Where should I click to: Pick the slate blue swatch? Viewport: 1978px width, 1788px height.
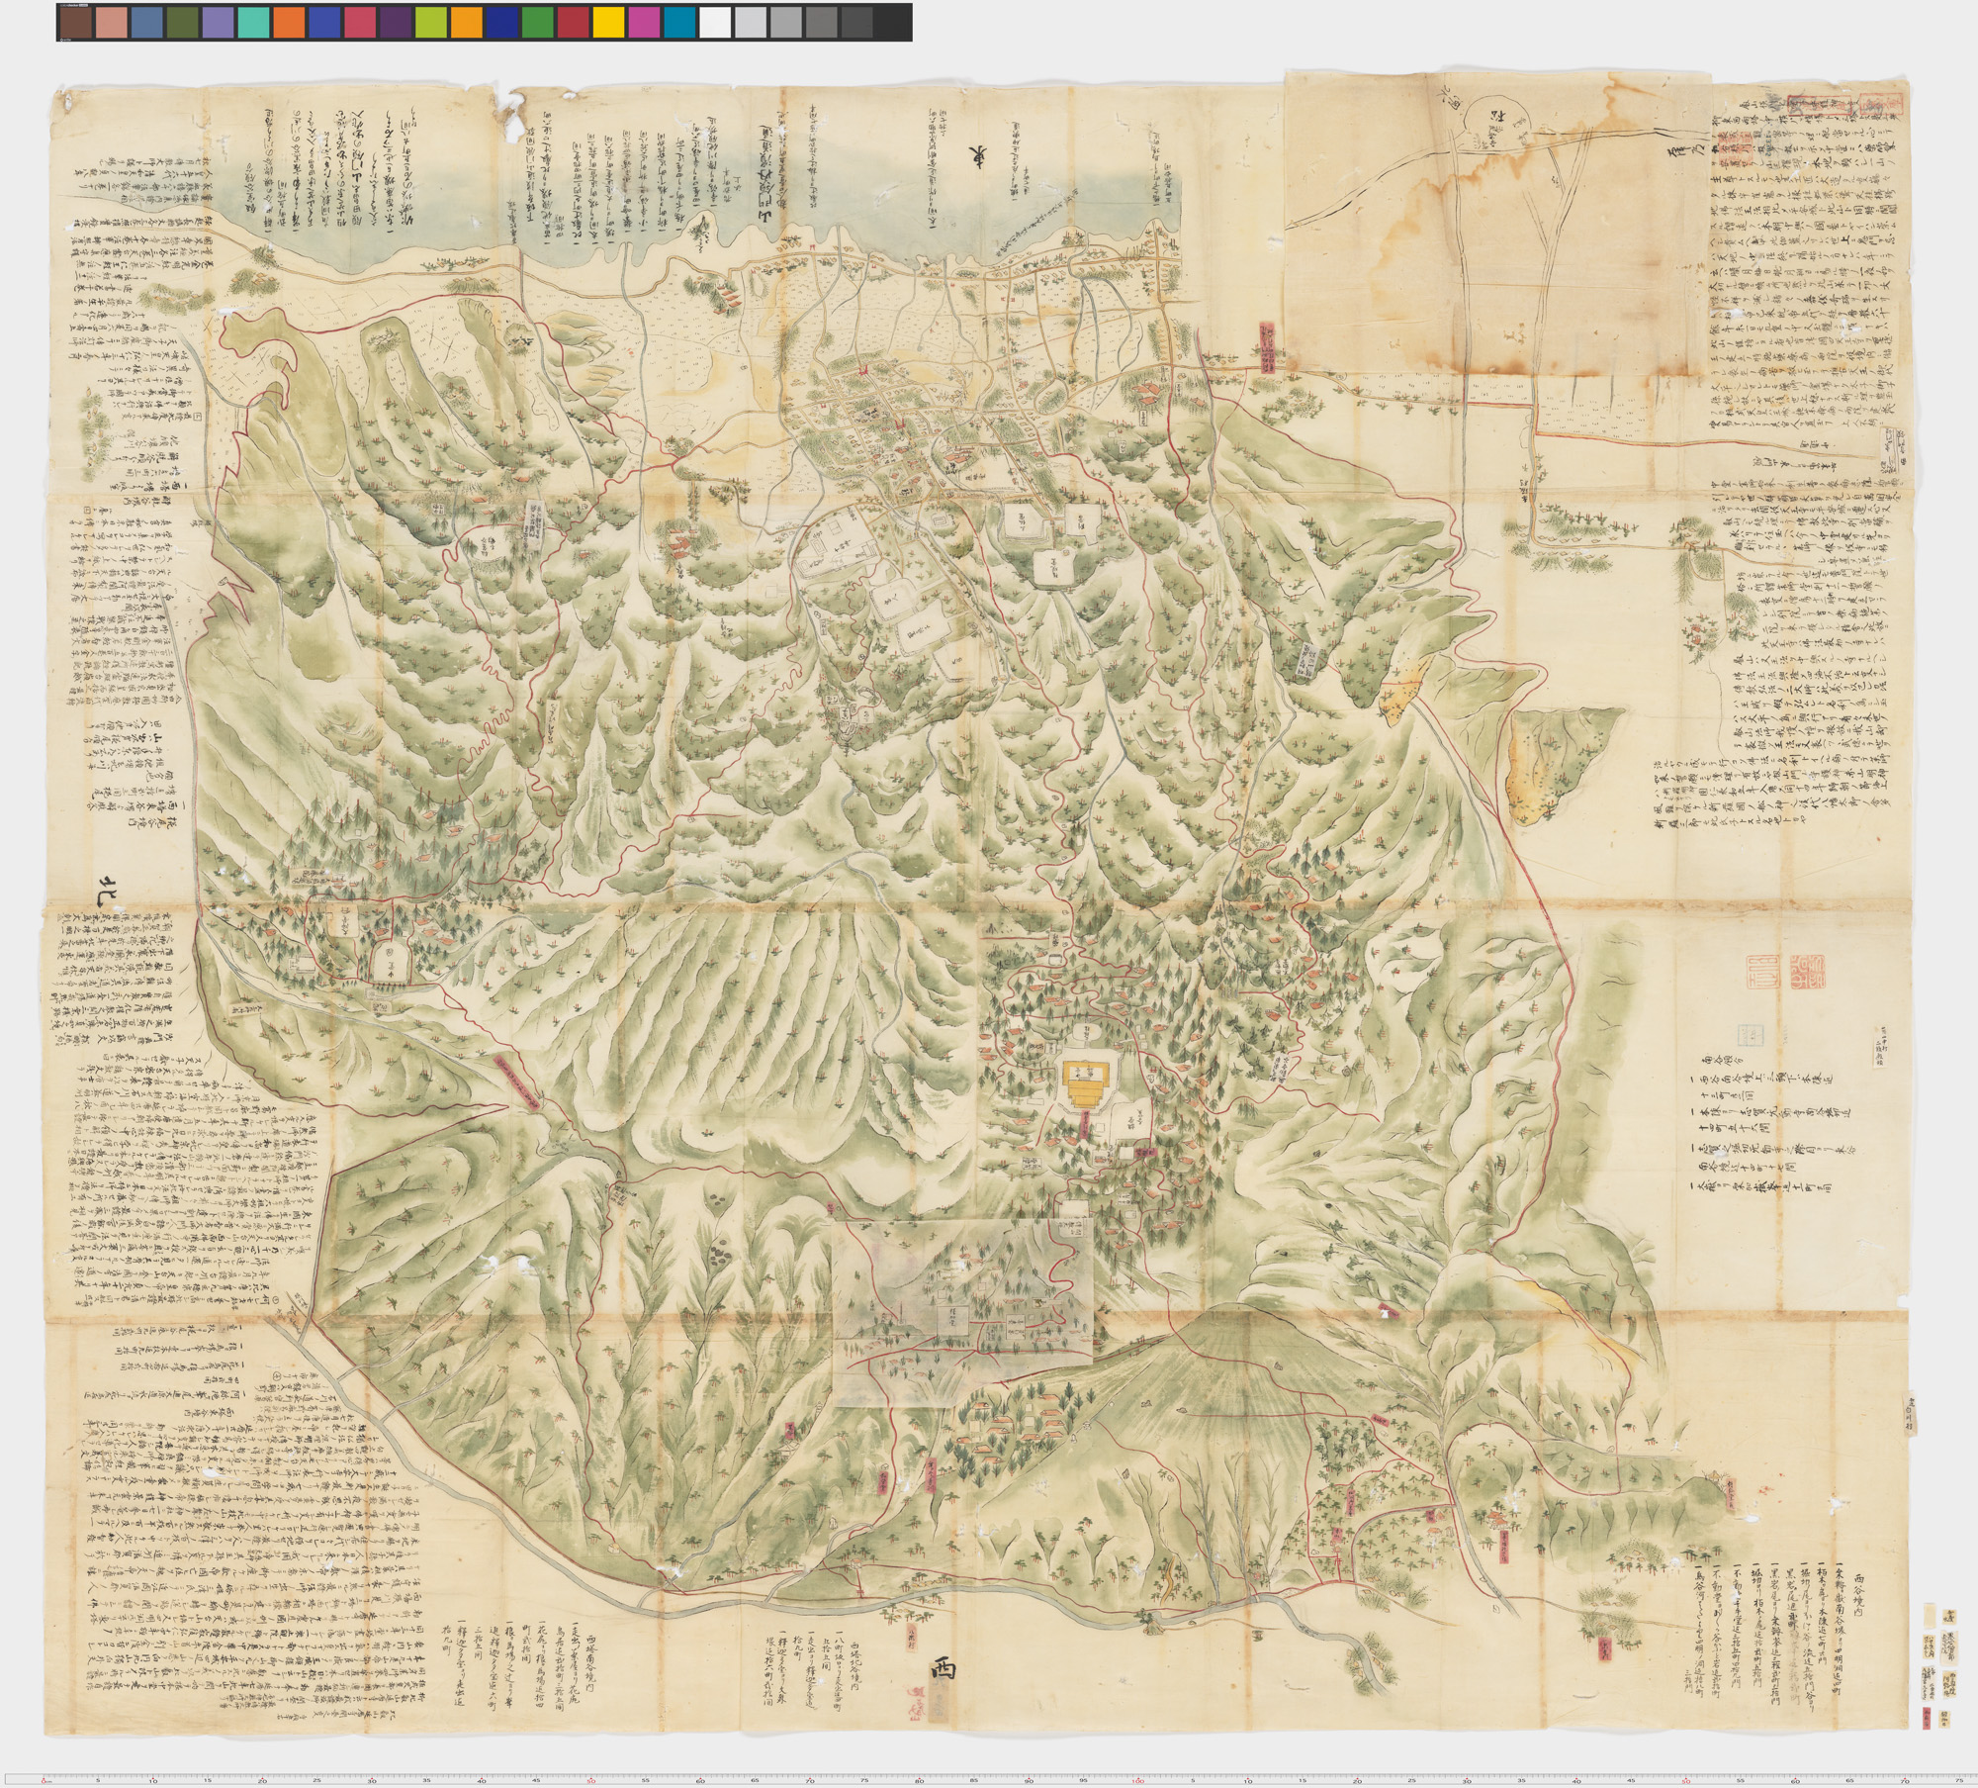pos(145,22)
